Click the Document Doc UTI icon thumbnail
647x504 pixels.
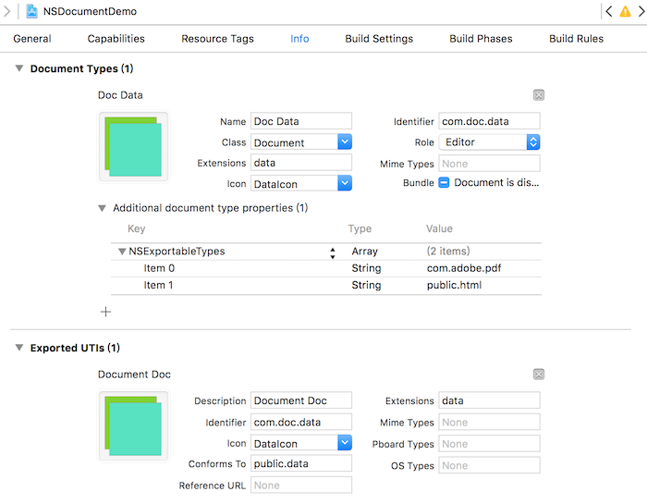coord(133,427)
